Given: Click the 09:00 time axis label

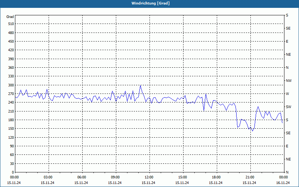Looking at the screenshot, I should tap(116, 177).
